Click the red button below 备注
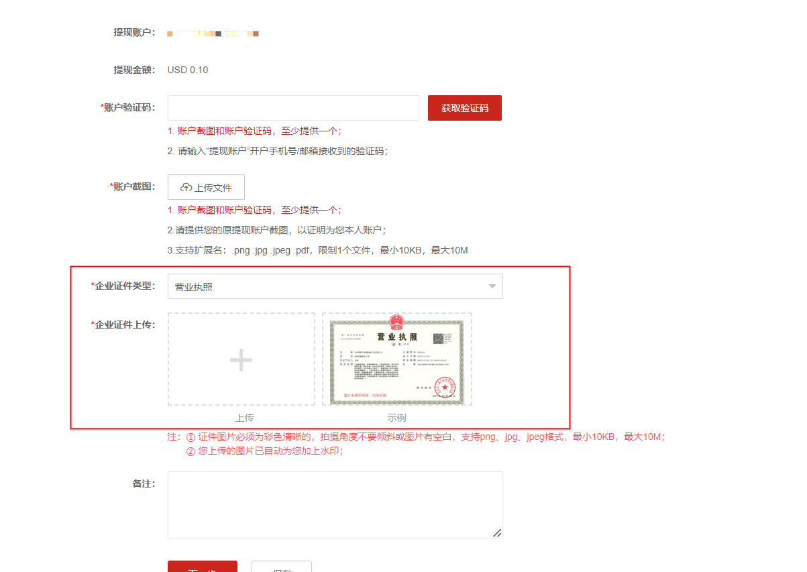This screenshot has width=807, height=572. 203,567
